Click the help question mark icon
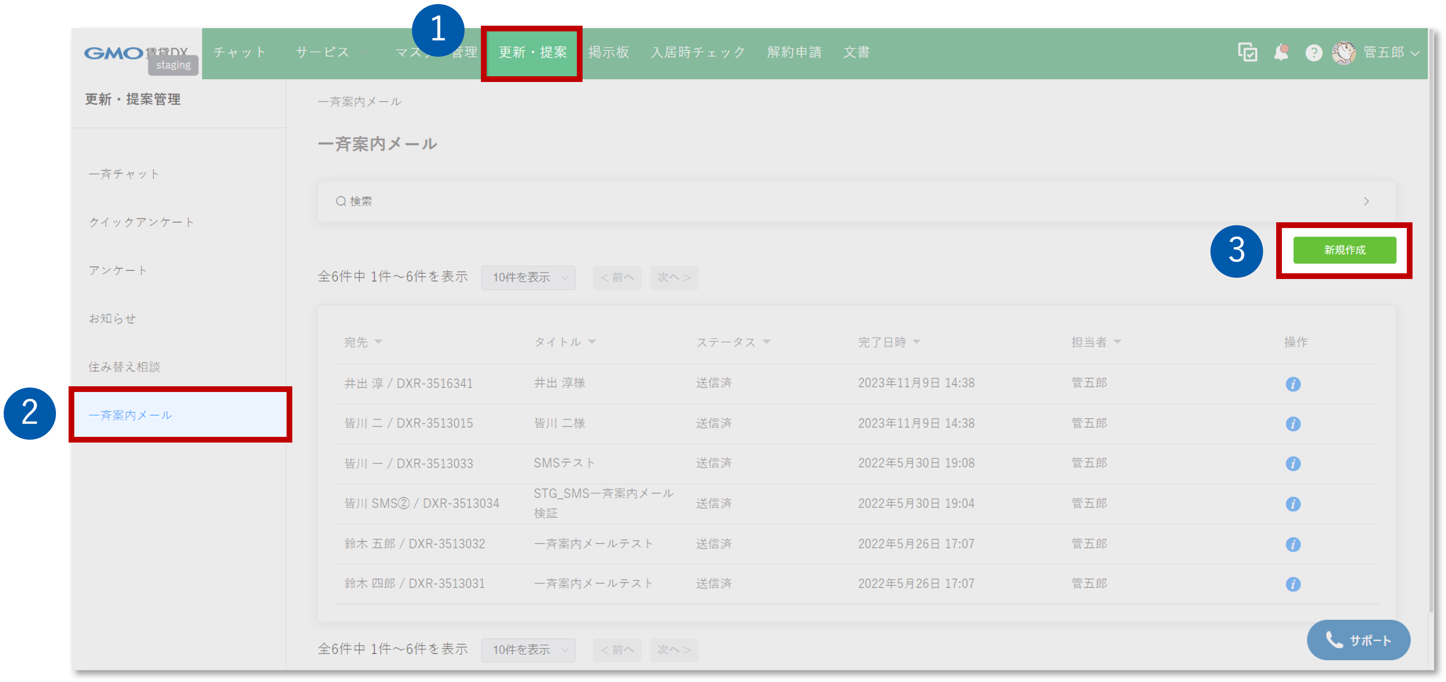 click(x=1314, y=53)
